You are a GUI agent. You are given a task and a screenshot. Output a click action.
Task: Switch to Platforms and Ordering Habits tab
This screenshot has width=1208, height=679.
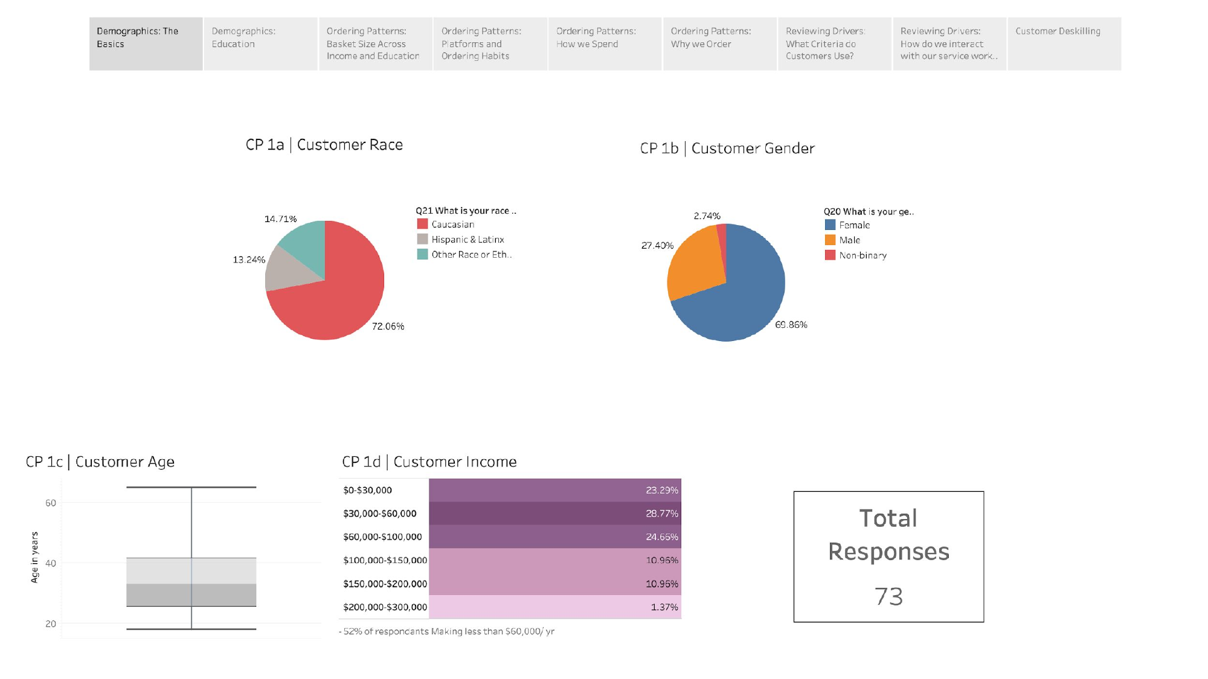coord(489,43)
